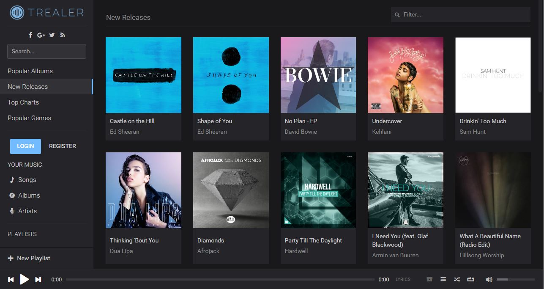Image resolution: width=544 pixels, height=289 pixels.
Task: Open the Twitter social icon
Action: click(52, 35)
